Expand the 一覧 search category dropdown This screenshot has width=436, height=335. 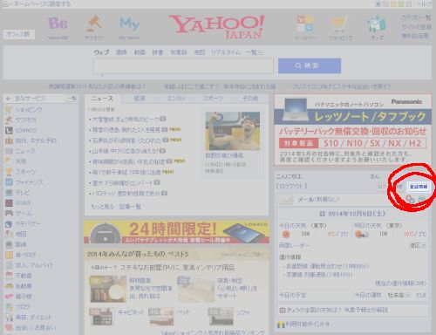click(255, 52)
